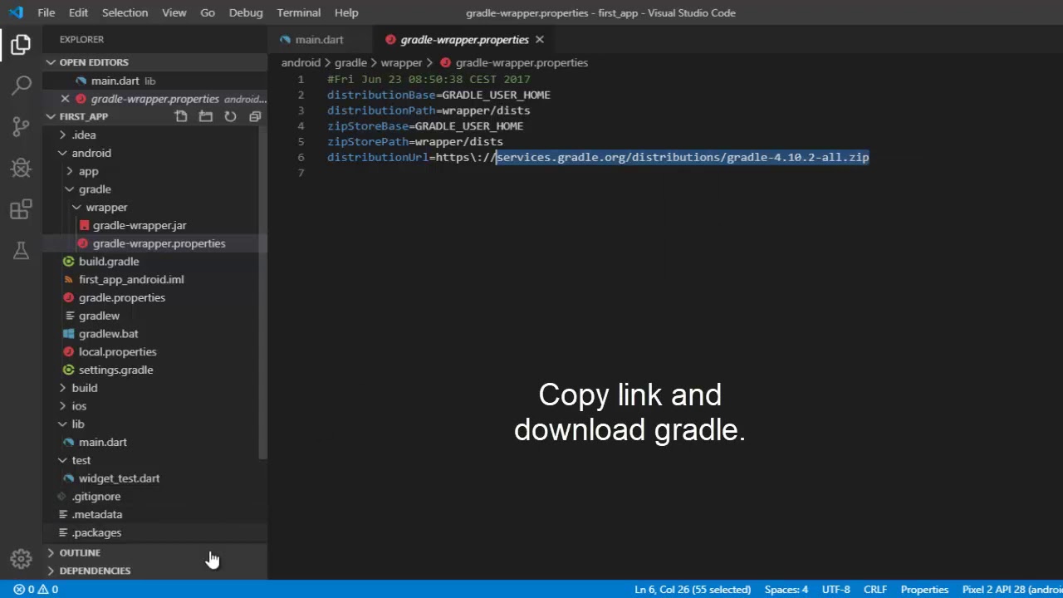Click the Refresh Explorer icon

pos(230,116)
